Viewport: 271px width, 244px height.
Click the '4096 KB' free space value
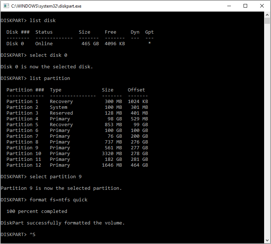tap(115, 44)
